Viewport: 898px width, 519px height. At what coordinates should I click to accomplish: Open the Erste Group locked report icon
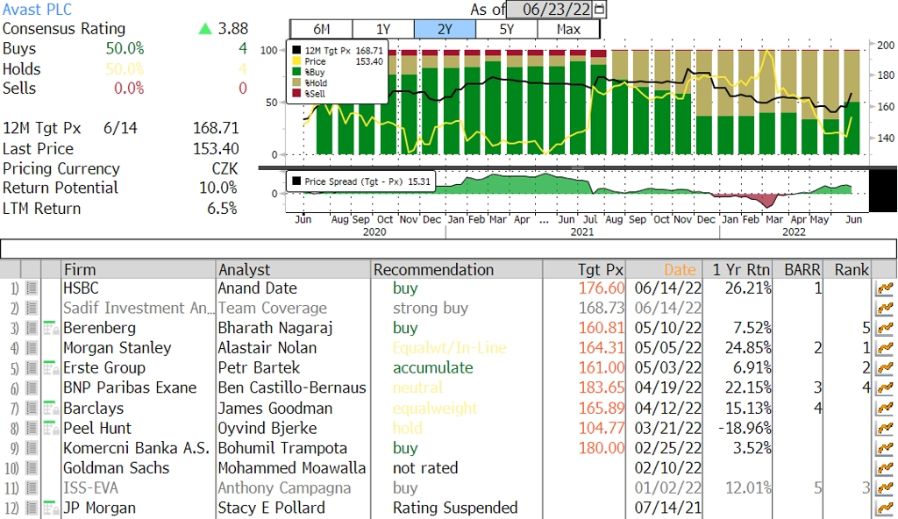tap(51, 367)
